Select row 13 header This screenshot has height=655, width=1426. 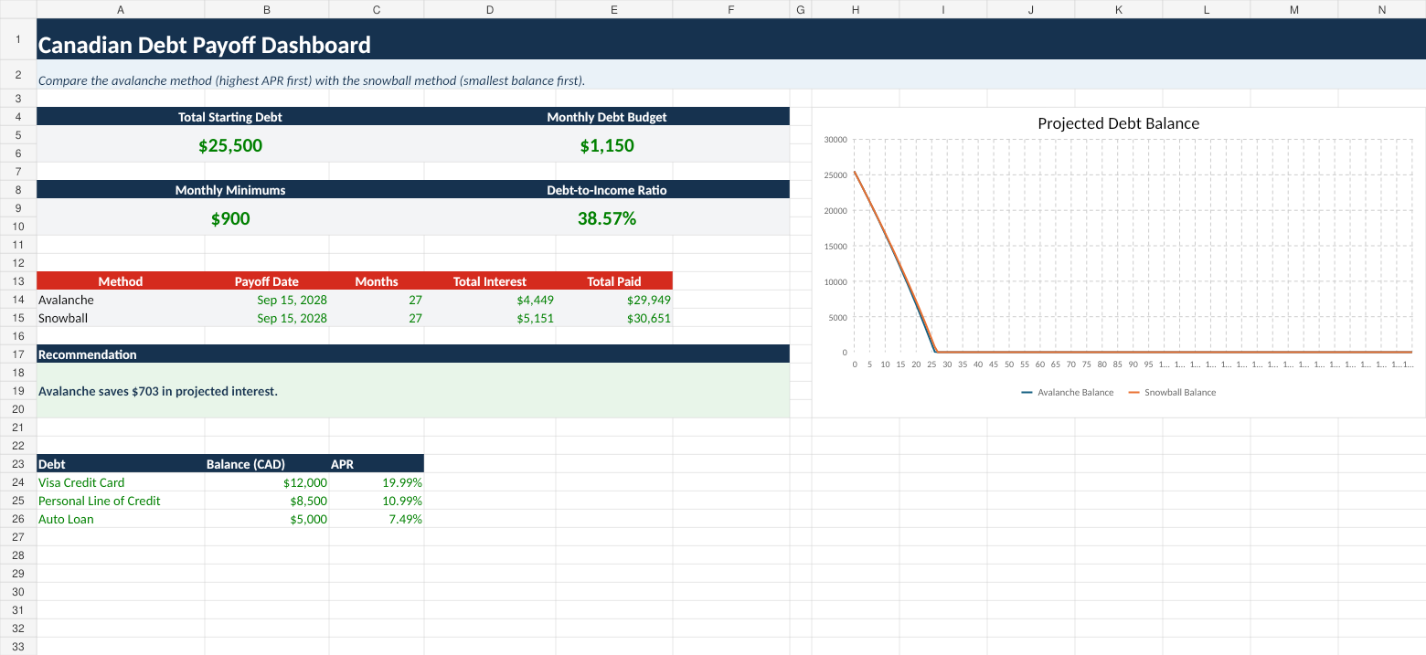point(18,281)
